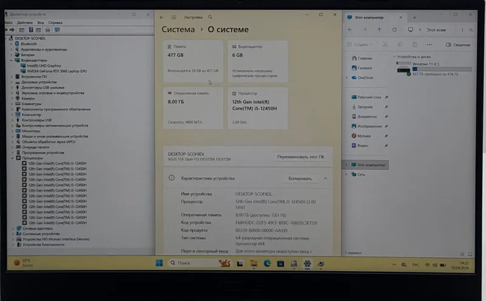Click the Paste clipboard icon in File Explorer
The height and width of the screenshot is (301, 486).
pyautogui.click(x=415, y=44)
